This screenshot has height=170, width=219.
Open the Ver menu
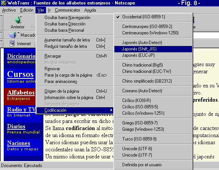pyautogui.click(x=41, y=10)
